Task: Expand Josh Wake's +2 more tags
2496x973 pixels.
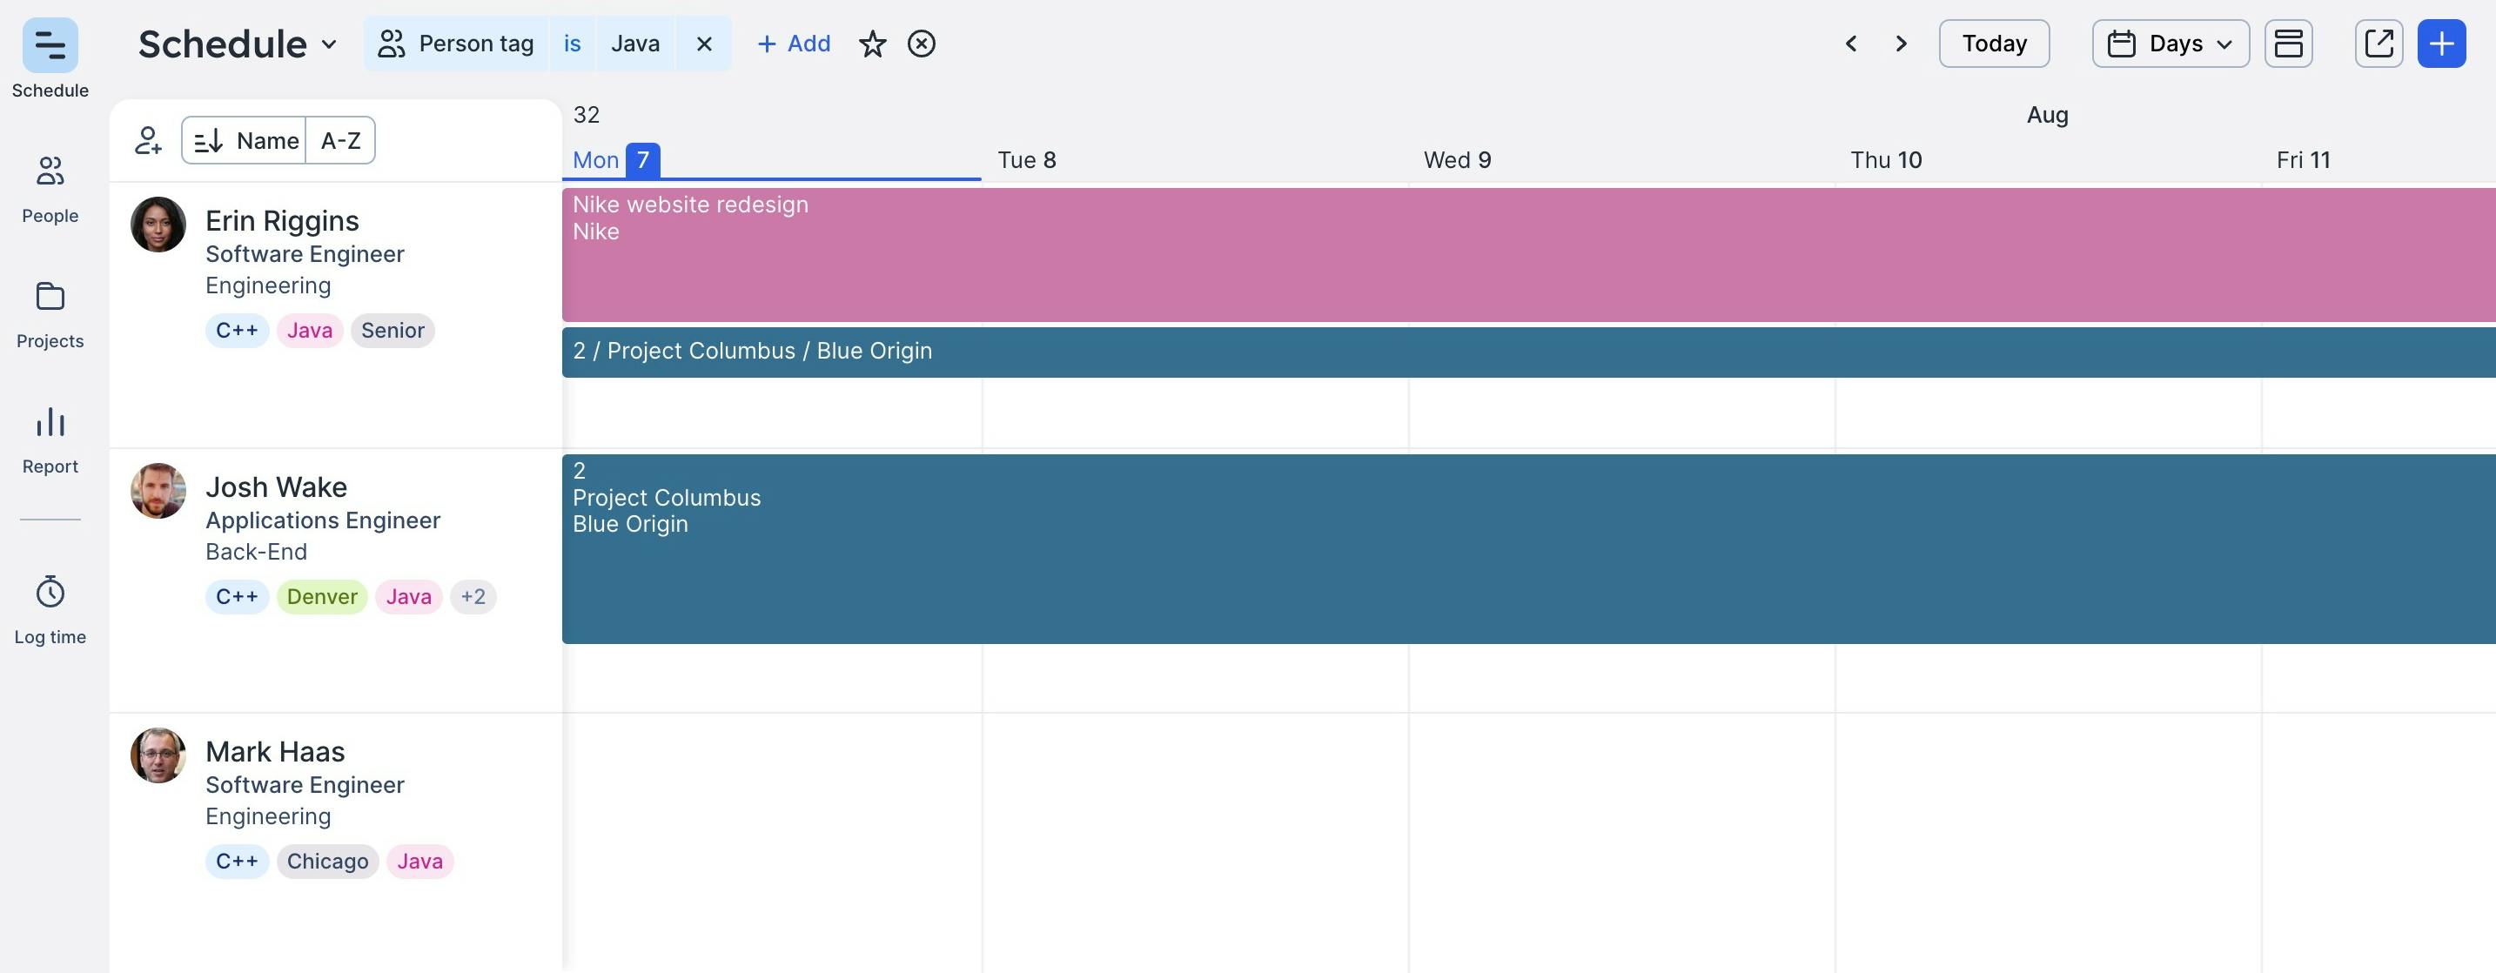Action: [473, 597]
